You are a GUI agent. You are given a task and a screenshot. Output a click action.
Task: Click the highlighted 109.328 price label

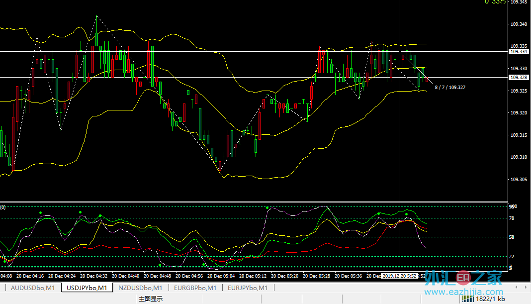[x=519, y=77]
